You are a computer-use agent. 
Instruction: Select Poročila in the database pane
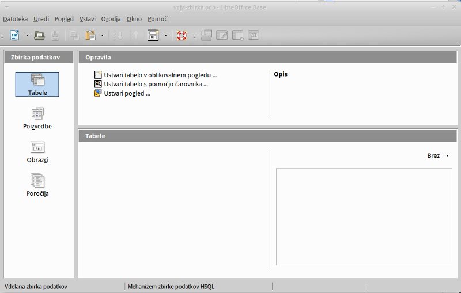(x=37, y=185)
